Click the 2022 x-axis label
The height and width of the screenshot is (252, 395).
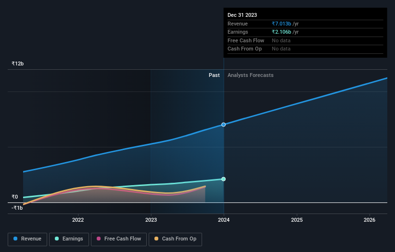(78, 220)
